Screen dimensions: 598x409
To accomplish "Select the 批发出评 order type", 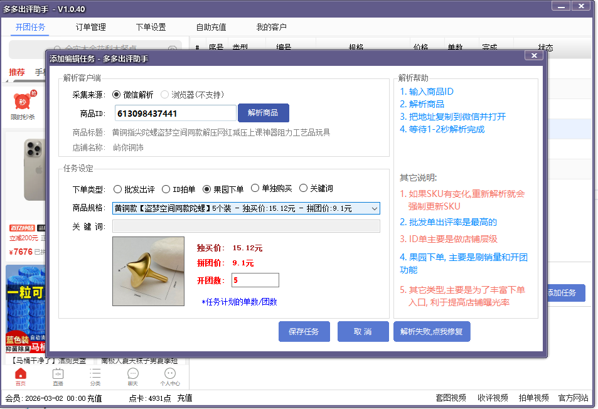I will click(x=117, y=188).
